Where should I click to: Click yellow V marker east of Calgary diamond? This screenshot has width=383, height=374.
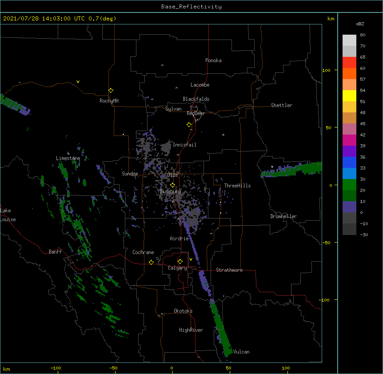point(191,259)
